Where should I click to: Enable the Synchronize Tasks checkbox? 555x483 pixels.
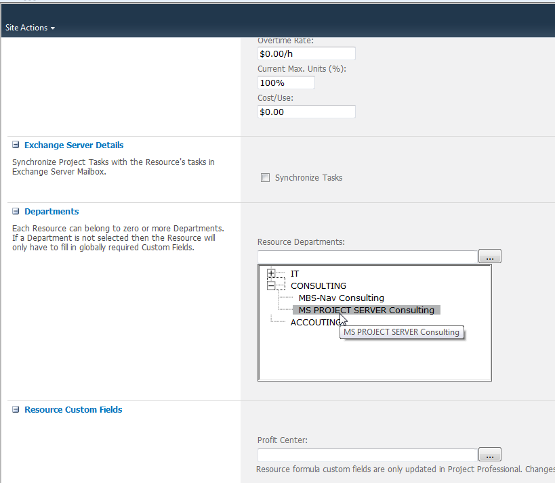[x=265, y=178]
